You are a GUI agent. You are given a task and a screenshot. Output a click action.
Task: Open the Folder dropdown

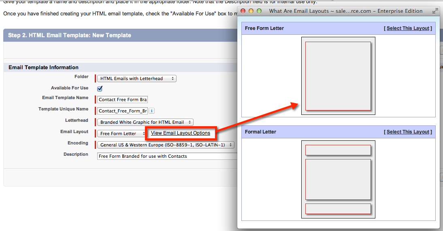point(137,78)
